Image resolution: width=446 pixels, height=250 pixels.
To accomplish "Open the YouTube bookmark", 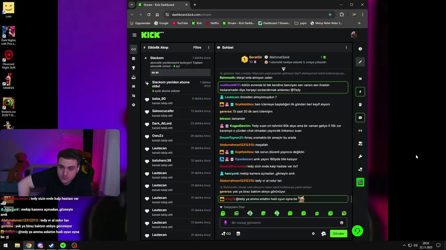I will (x=180, y=23).
